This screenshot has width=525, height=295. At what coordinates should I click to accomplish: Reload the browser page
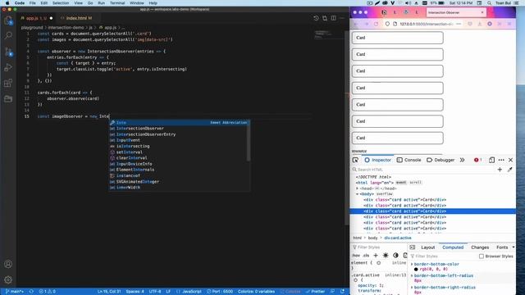pos(376,24)
